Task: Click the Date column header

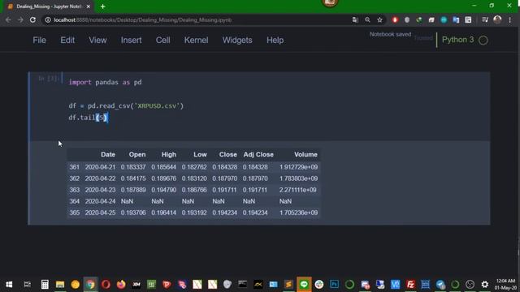Action: click(x=108, y=155)
